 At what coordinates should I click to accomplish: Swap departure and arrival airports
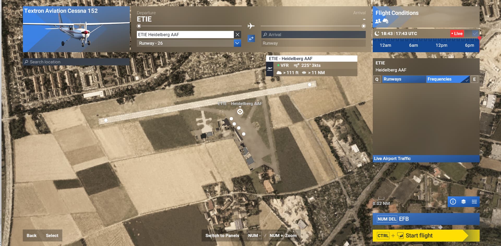click(x=251, y=39)
